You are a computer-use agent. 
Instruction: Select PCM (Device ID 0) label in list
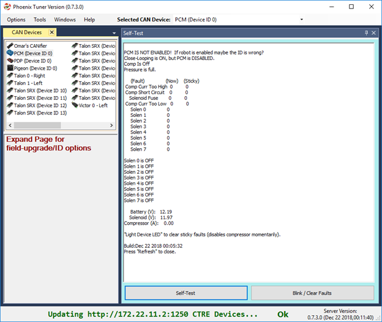[x=33, y=53]
